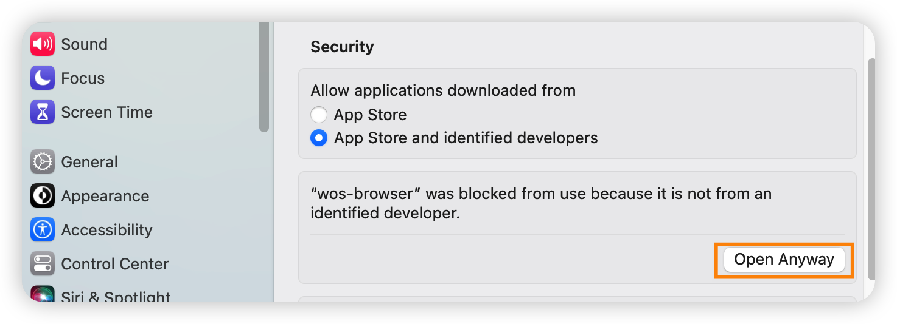
Task: Open the Screen Time text entry
Action: [x=106, y=112]
